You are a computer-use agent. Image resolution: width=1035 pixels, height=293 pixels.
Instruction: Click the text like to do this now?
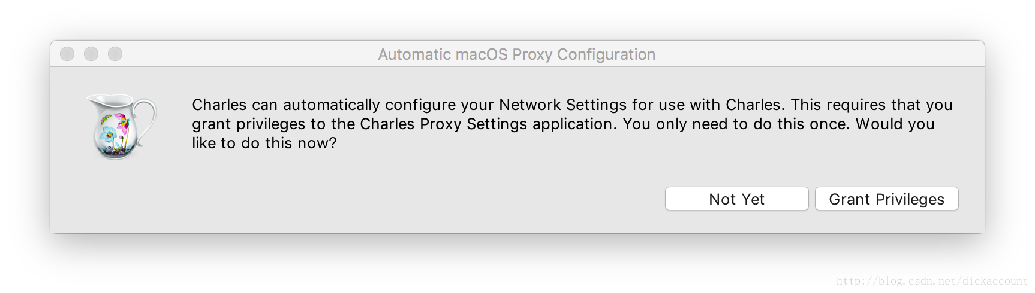coord(264,143)
